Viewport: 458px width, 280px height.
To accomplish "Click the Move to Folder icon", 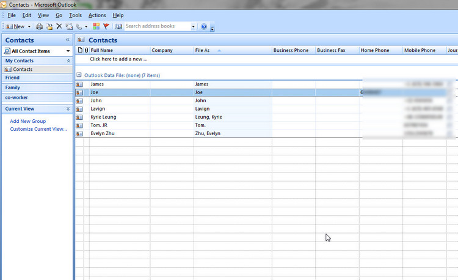I will [x=49, y=27].
